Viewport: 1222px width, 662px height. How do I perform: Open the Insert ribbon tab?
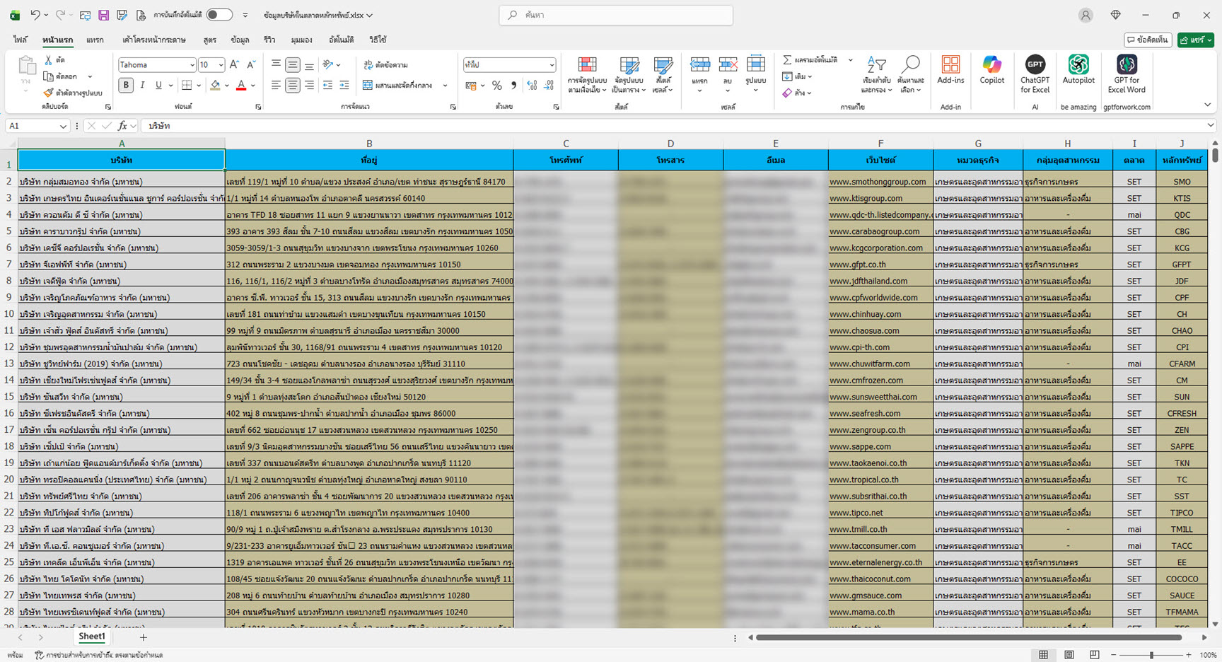tap(95, 40)
